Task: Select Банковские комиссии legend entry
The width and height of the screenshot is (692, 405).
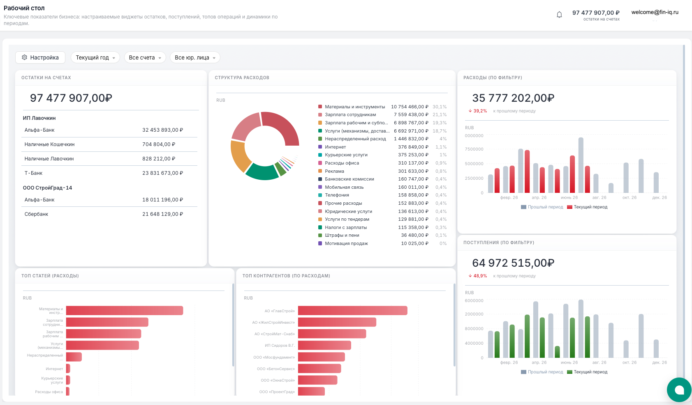Action: point(382,179)
